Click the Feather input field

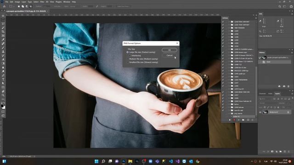(46, 6)
